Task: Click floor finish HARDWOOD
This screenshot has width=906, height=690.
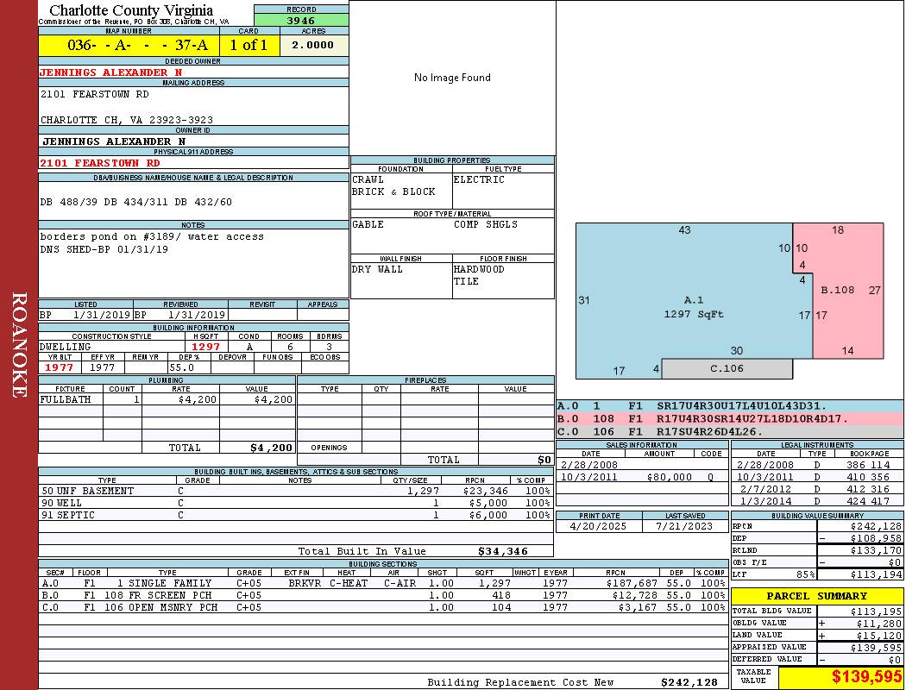Action: tap(479, 270)
